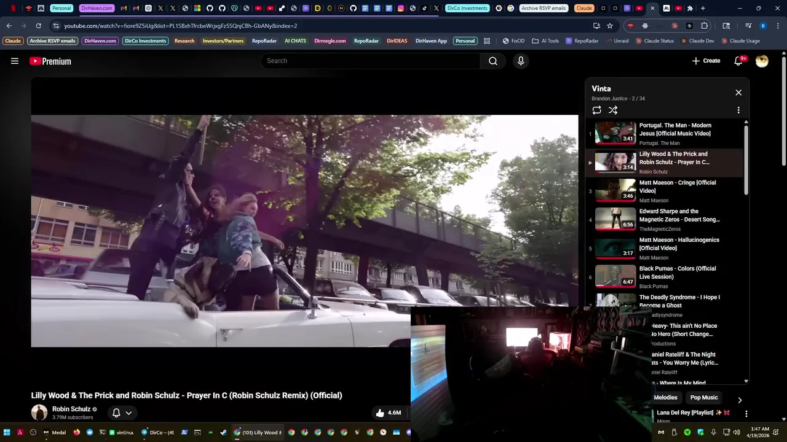
Task: Open the YouTube notifications bell
Action: point(739,61)
